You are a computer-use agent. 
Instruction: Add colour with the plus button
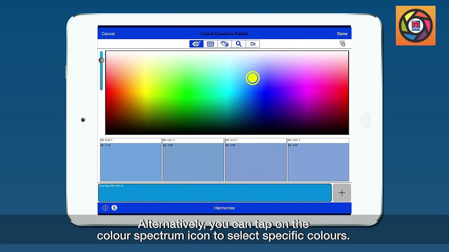(x=342, y=193)
